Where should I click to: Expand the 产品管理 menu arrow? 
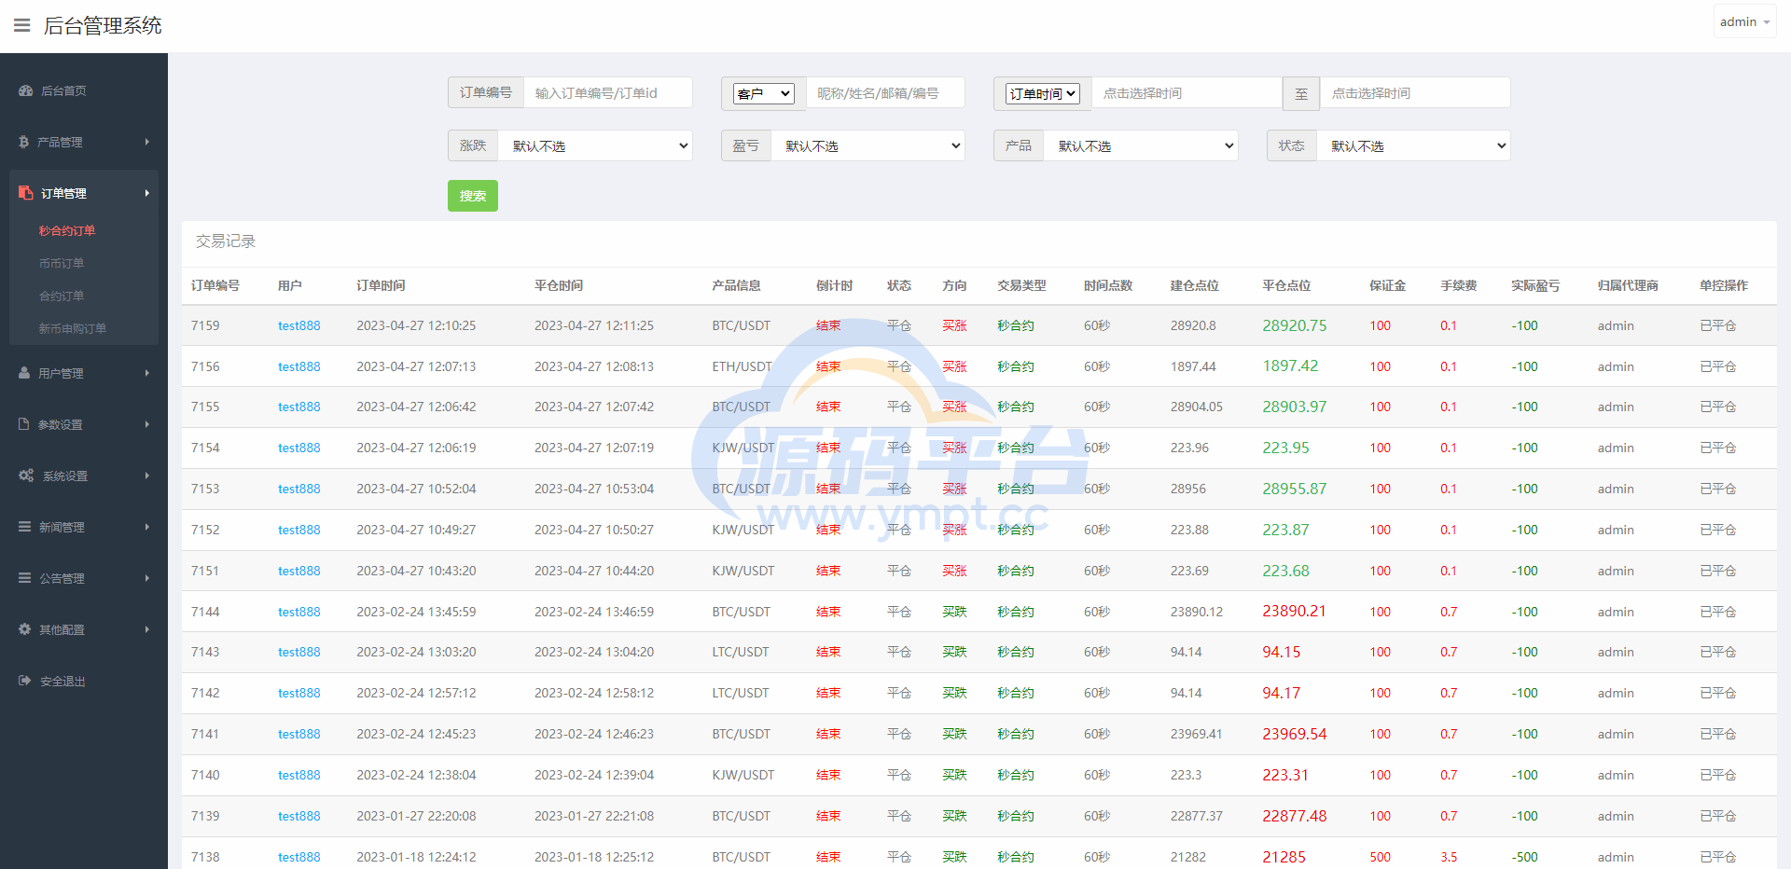tap(147, 142)
